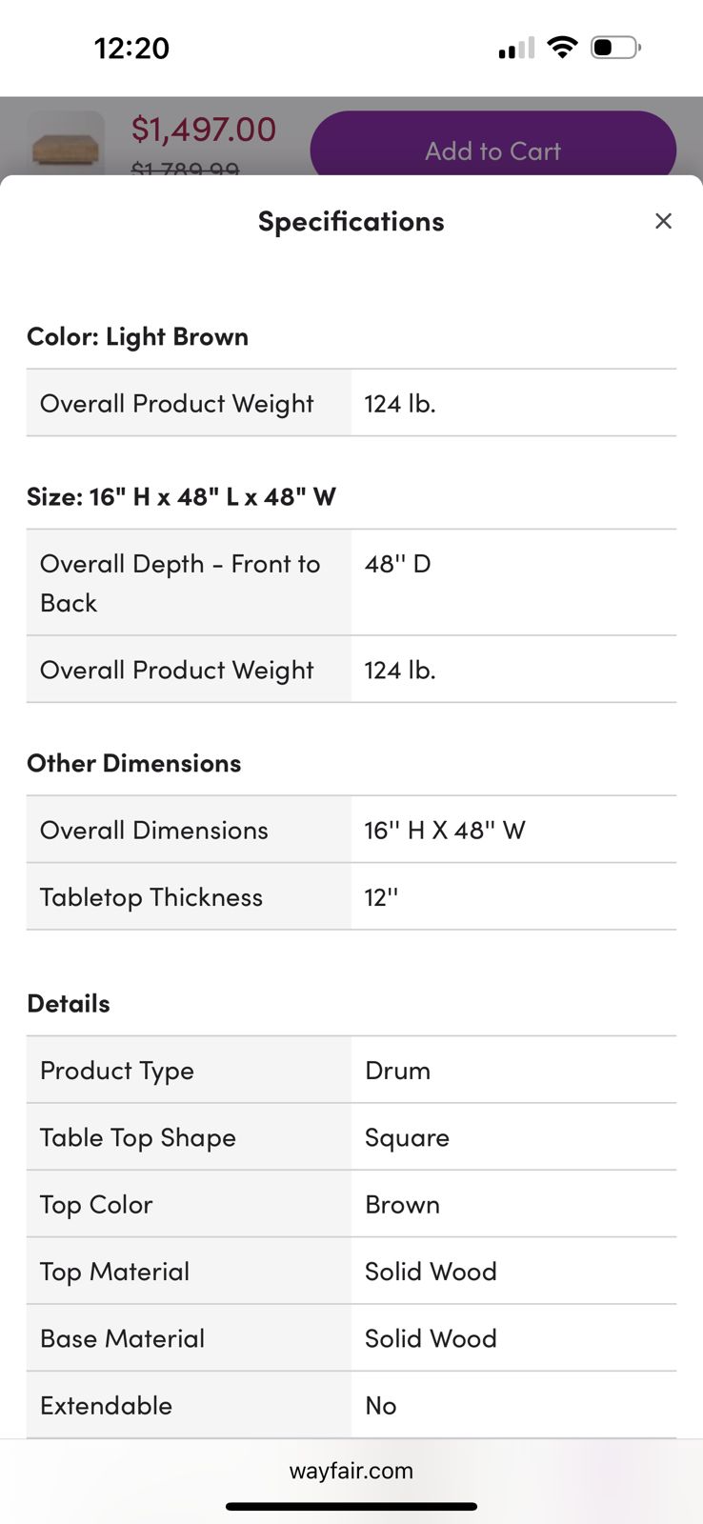Tap the Wi-Fi icon in status bar

click(x=563, y=47)
